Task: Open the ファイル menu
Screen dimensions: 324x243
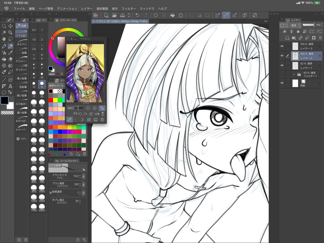Action: coord(19,9)
